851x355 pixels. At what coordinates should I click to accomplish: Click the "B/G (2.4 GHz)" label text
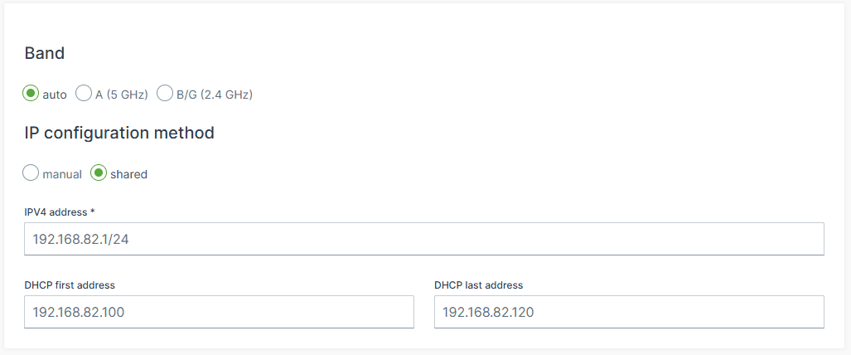(x=214, y=95)
